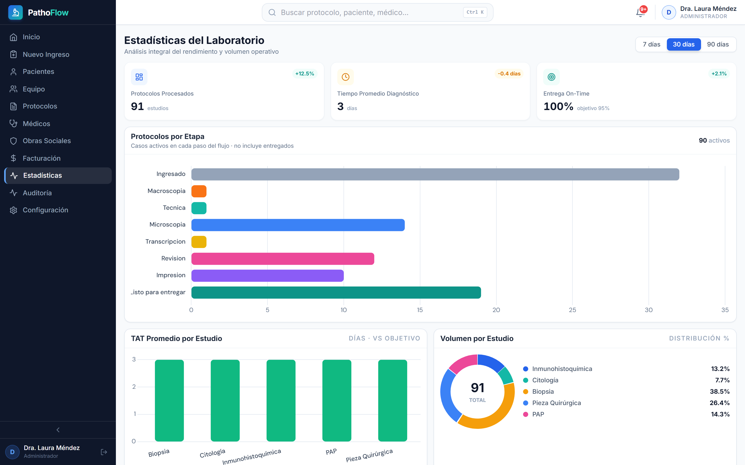Click the Impresion purple bar
This screenshot has width=745, height=465.
(x=267, y=276)
